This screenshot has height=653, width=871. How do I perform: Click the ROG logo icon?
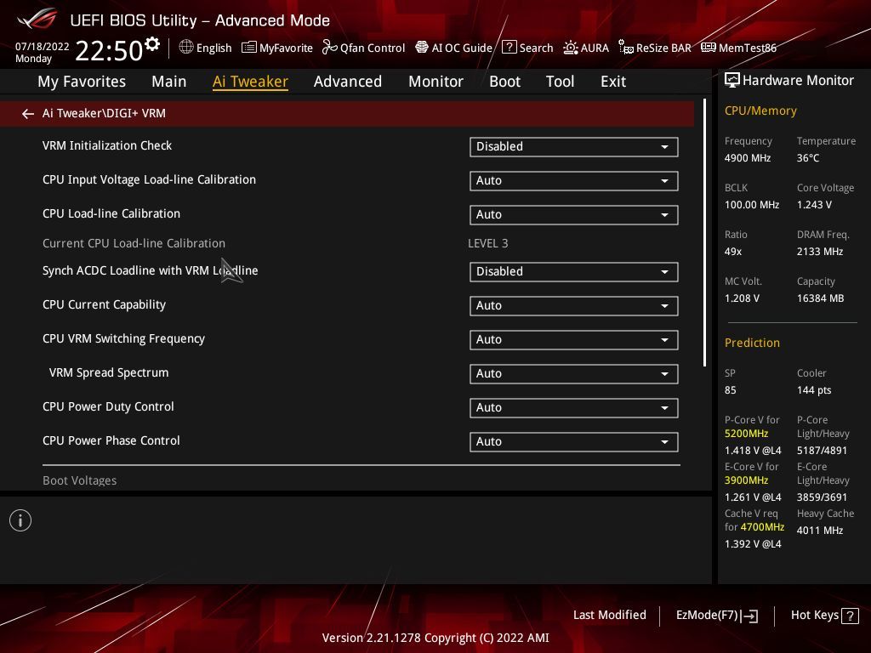coord(37,19)
